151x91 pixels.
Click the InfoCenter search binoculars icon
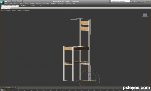(131, 1)
